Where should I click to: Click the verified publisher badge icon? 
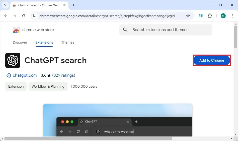click(x=9, y=75)
